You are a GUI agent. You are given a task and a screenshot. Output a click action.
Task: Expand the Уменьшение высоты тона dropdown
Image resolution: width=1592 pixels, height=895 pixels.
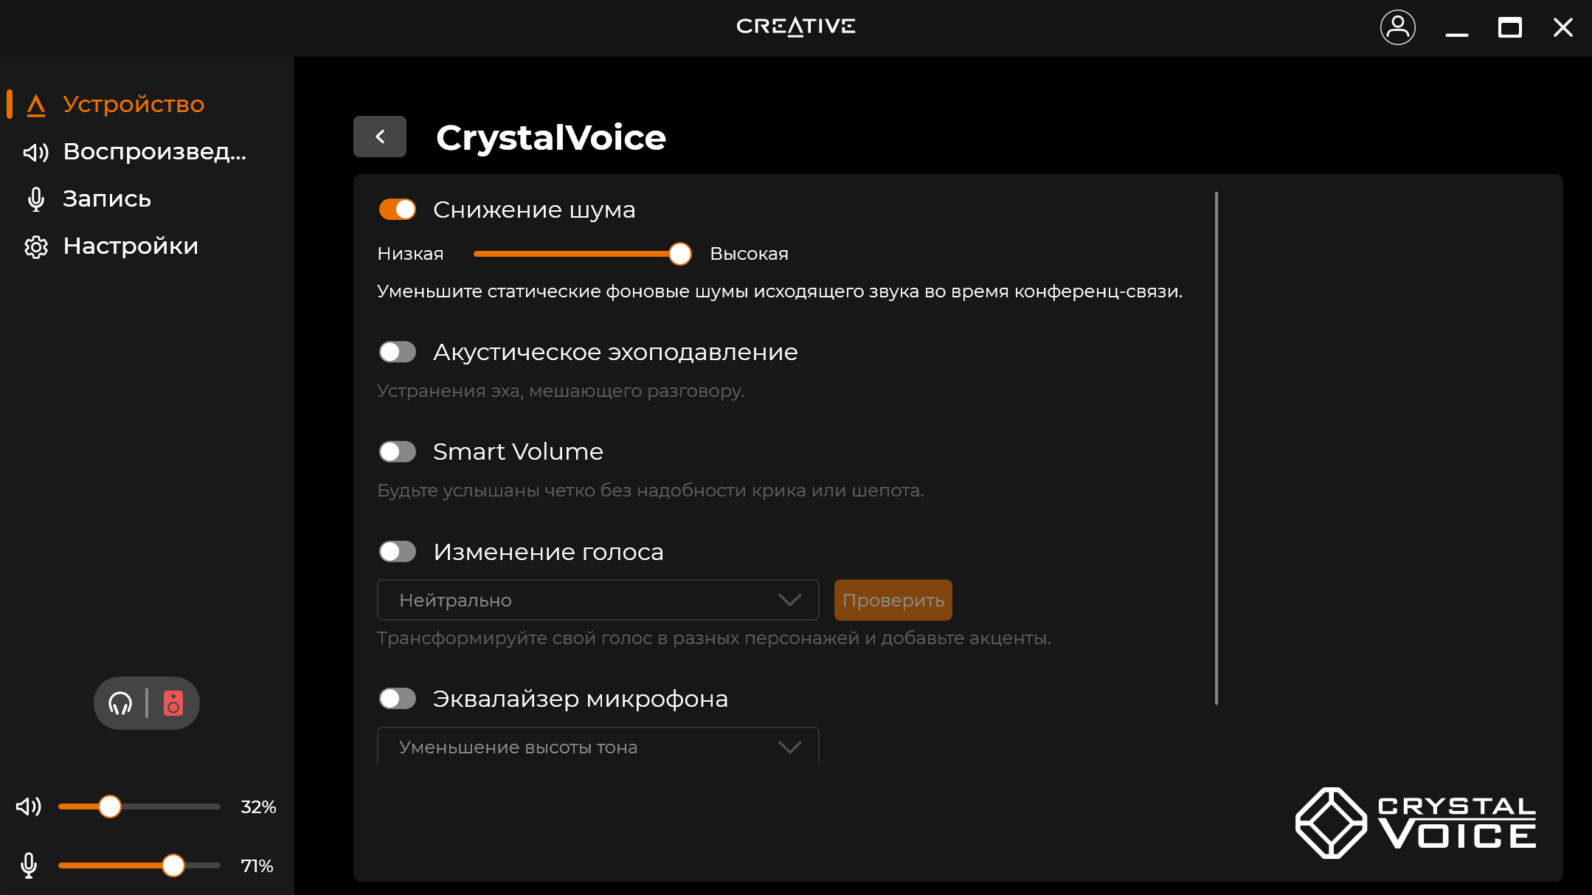[598, 747]
